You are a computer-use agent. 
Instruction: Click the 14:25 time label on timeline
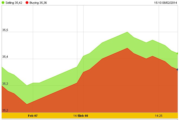[159, 115]
